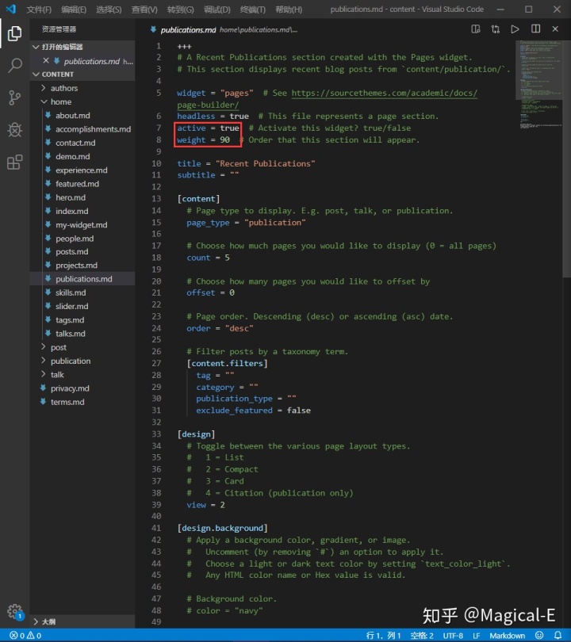
Task: Click the errors and warnings status indicator
Action: [x=25, y=636]
